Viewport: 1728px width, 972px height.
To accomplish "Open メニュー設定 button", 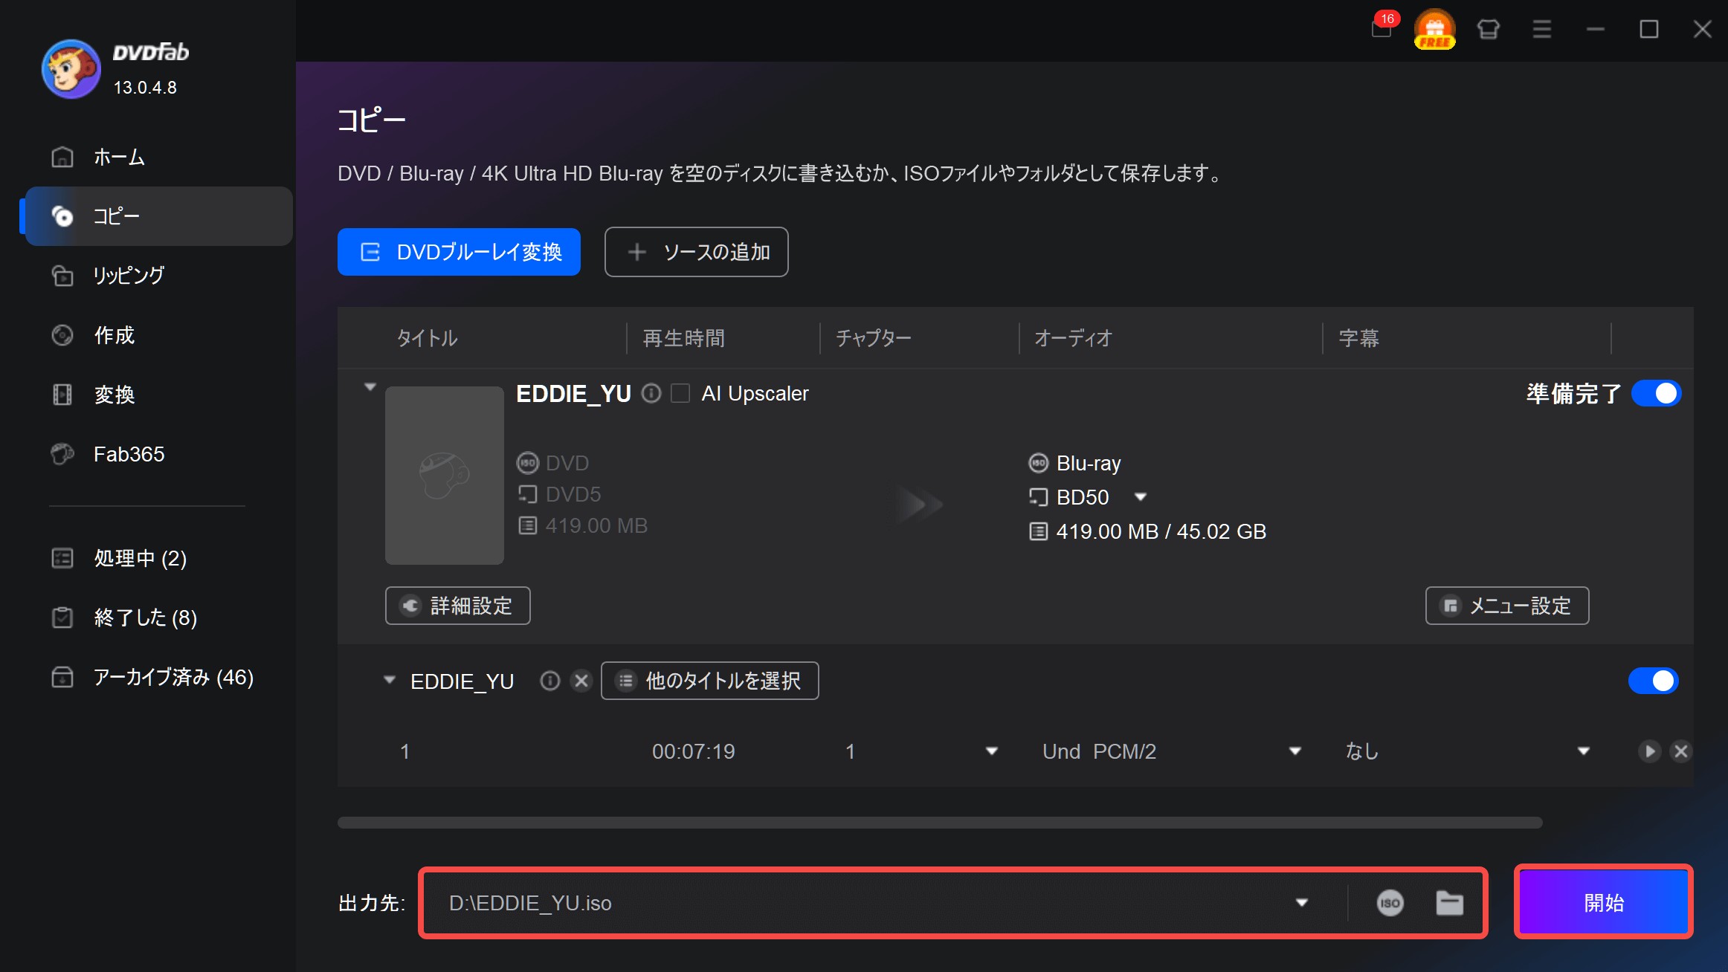I will [1506, 606].
